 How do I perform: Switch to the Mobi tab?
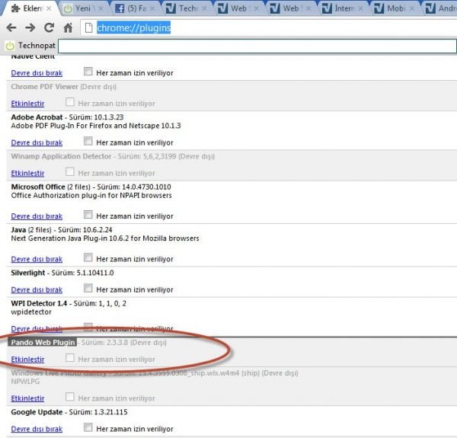[x=394, y=8]
